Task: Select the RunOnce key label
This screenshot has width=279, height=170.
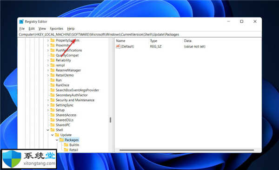Action: (x=62, y=85)
